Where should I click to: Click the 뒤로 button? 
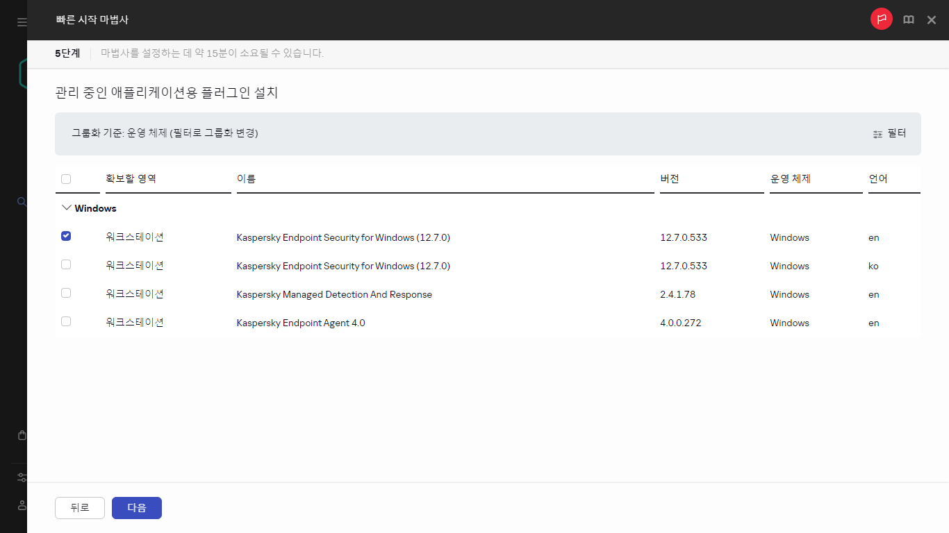tap(80, 508)
